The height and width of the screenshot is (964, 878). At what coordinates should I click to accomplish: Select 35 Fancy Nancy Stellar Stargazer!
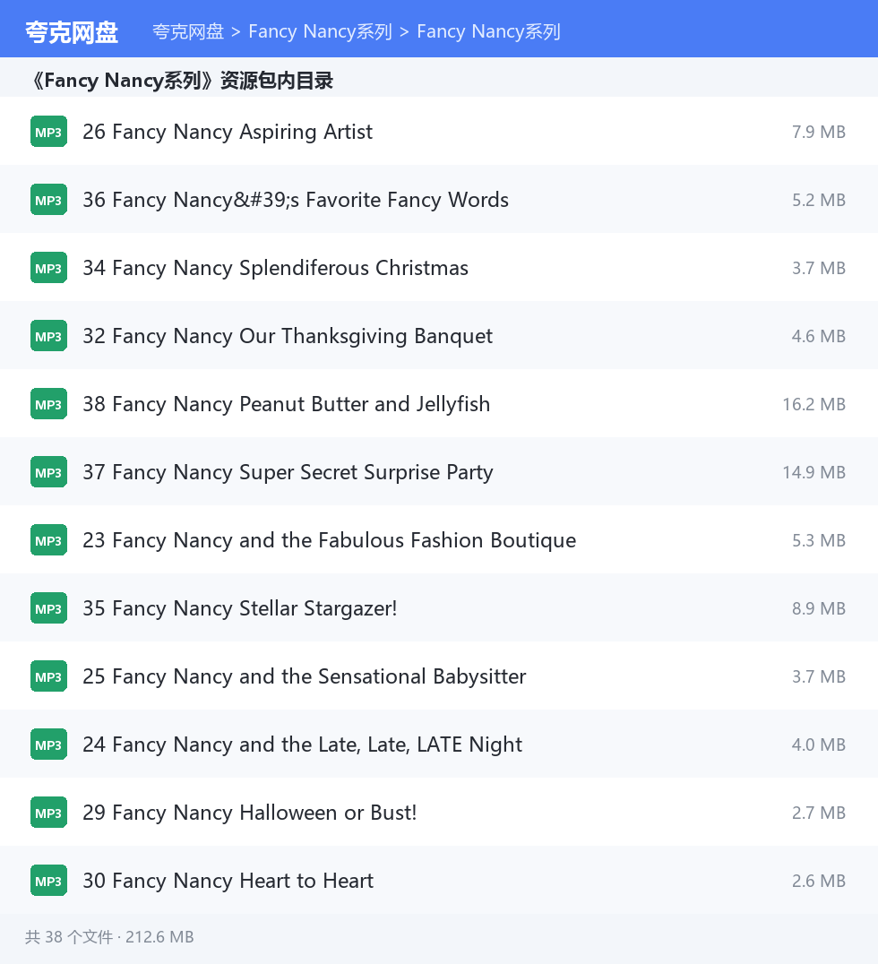click(240, 608)
